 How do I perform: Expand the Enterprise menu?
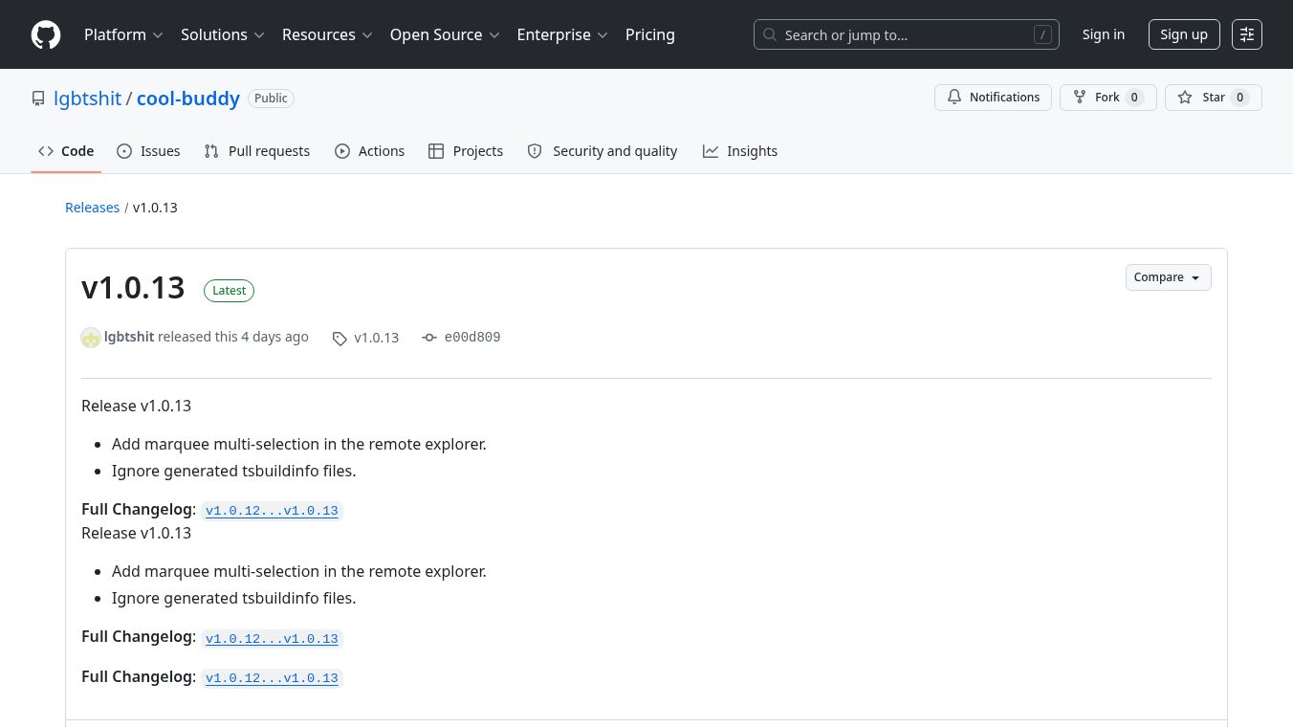pyautogui.click(x=562, y=34)
